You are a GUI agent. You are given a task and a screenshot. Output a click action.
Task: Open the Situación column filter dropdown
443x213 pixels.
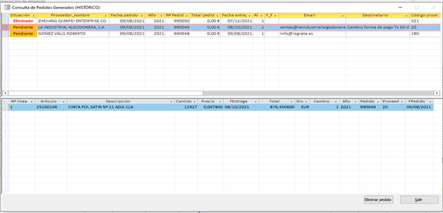(x=34, y=15)
